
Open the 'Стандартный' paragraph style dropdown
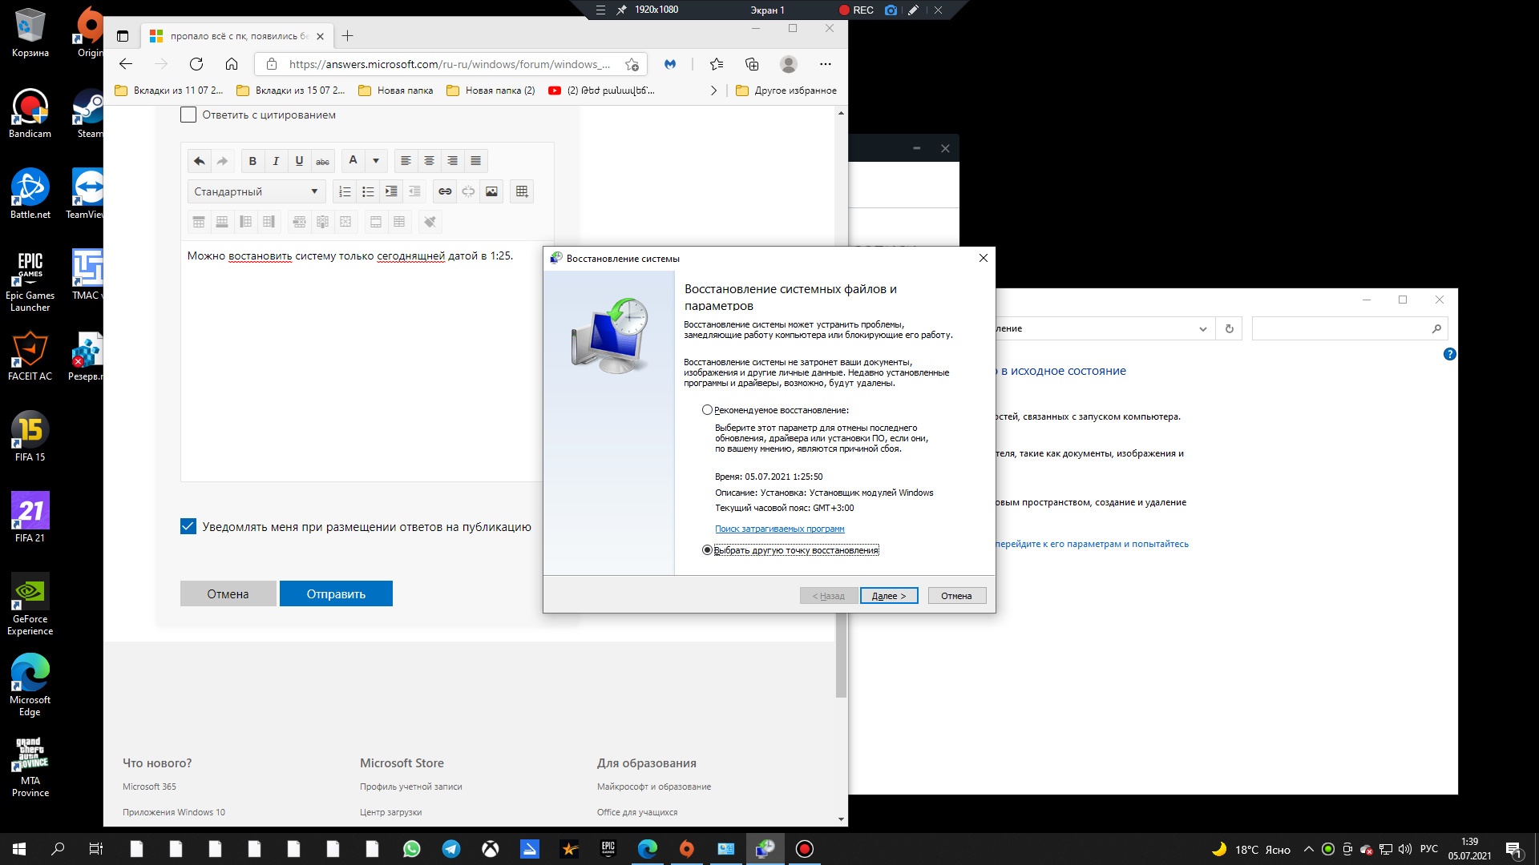coord(256,191)
